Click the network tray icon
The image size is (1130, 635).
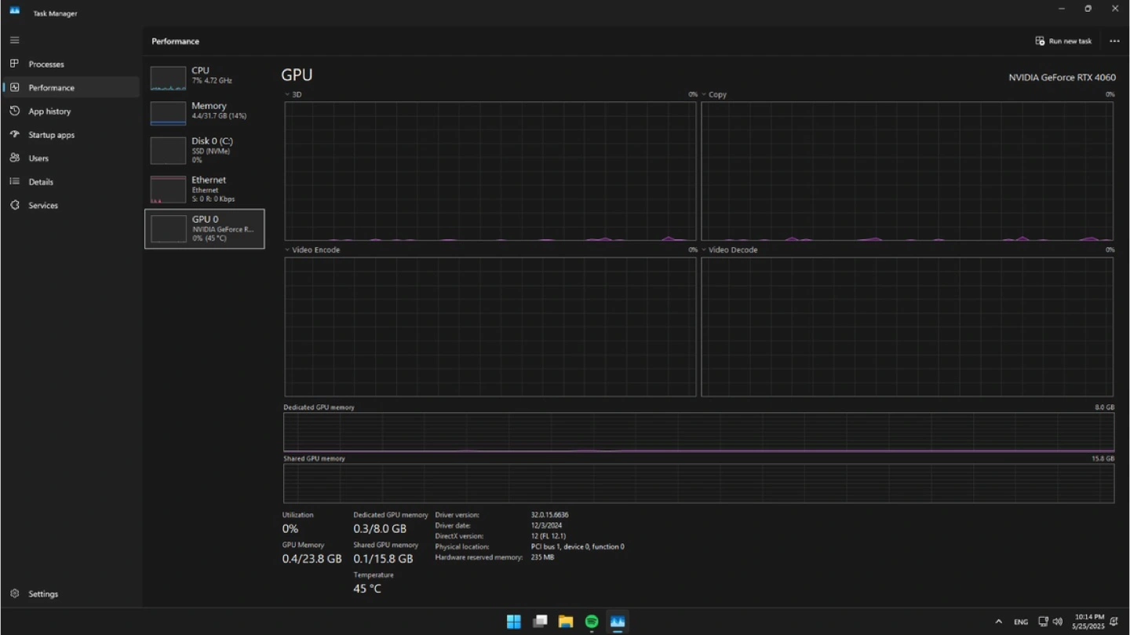tap(1043, 622)
